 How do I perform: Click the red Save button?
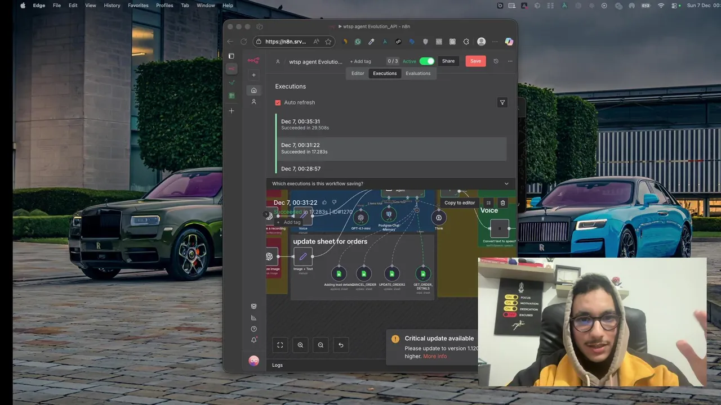pos(475,61)
